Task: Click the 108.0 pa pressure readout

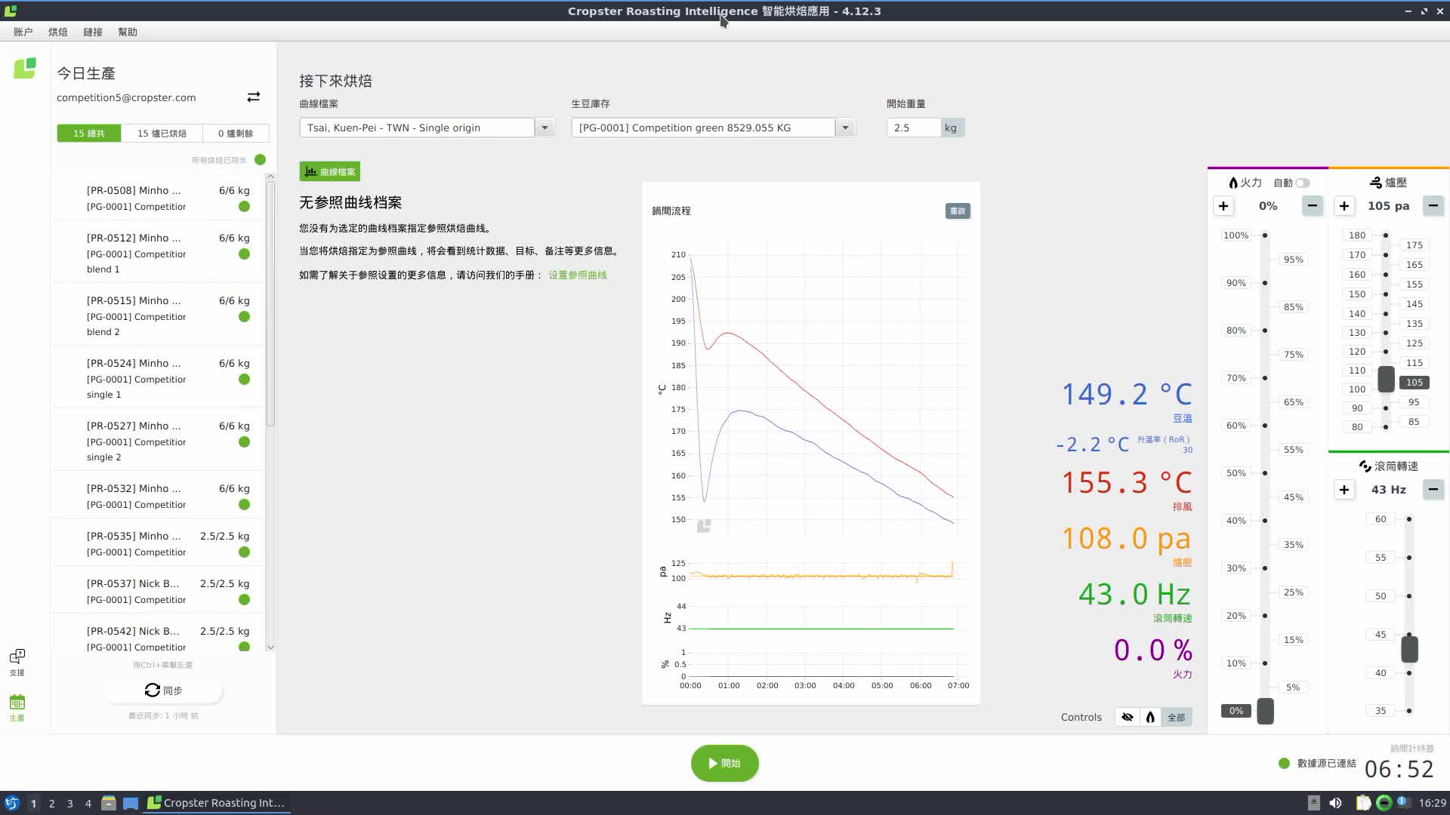Action: click(1126, 539)
